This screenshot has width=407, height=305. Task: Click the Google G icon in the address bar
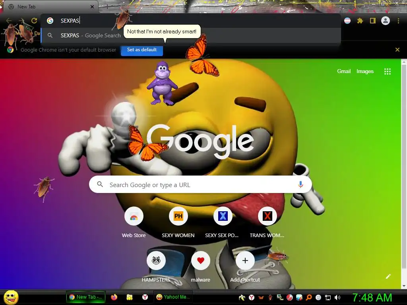coord(50,21)
